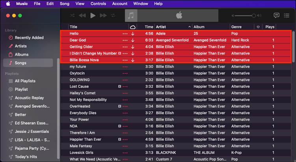Start playback with the Play button
Image resolution: width=296 pixels, height=162 pixels.
93,15
